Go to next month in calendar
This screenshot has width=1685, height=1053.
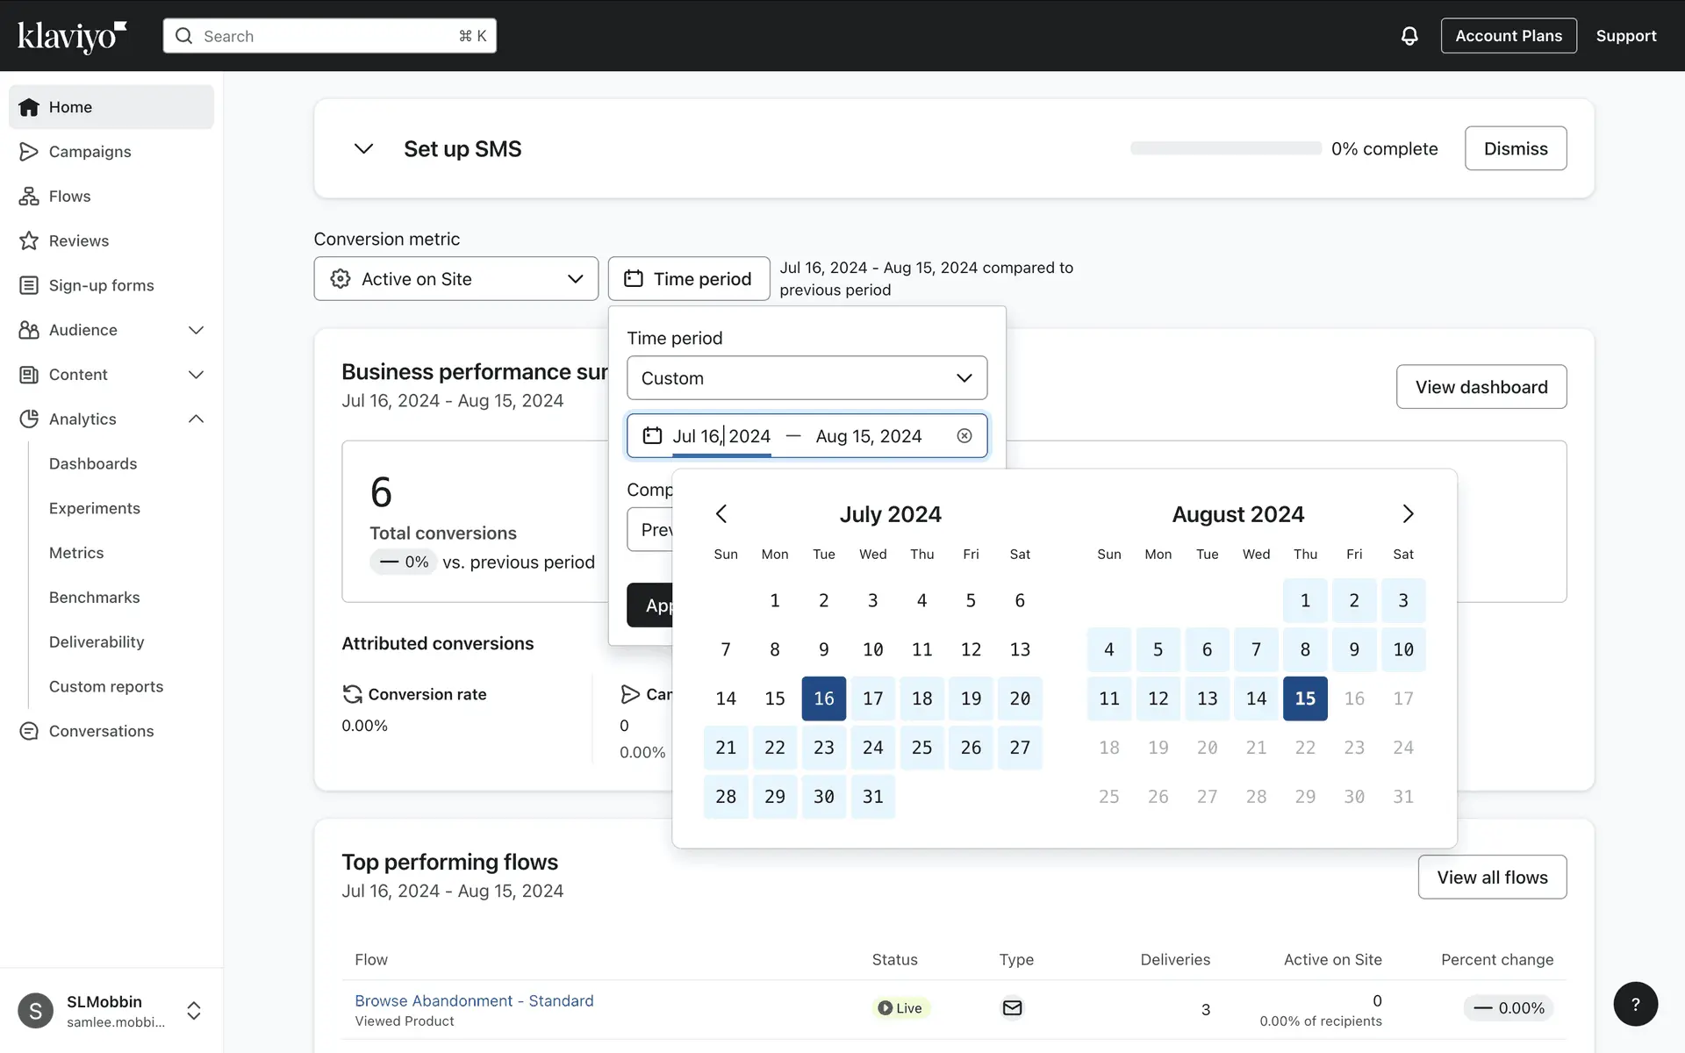click(1408, 514)
